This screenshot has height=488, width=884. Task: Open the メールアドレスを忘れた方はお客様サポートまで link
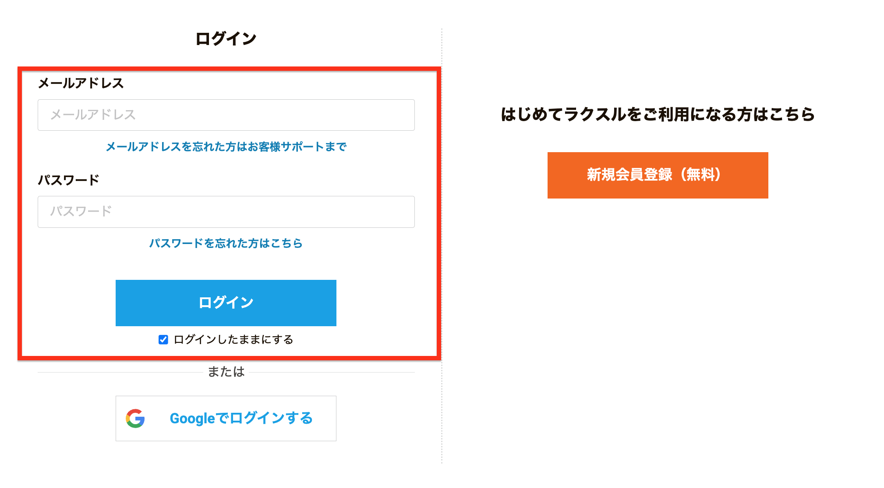226,147
